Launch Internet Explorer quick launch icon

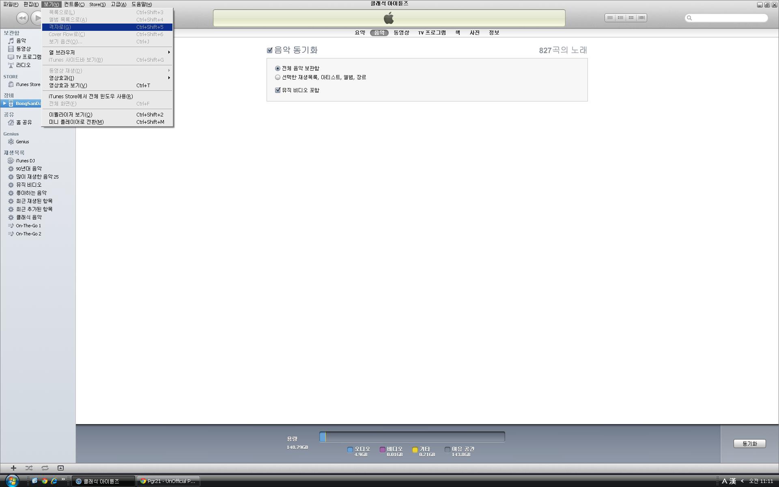coord(54,481)
